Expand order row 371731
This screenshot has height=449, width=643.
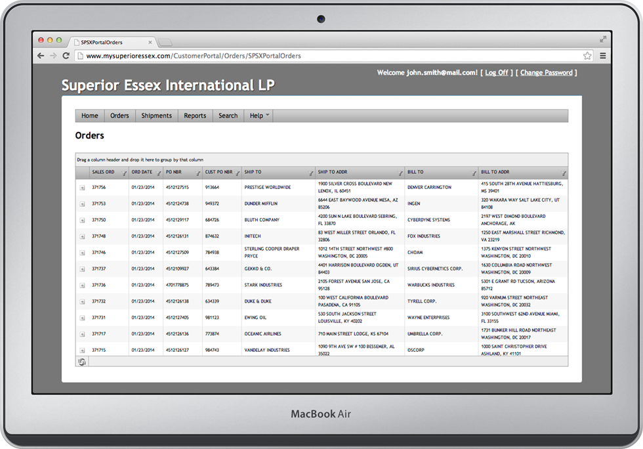(x=83, y=318)
